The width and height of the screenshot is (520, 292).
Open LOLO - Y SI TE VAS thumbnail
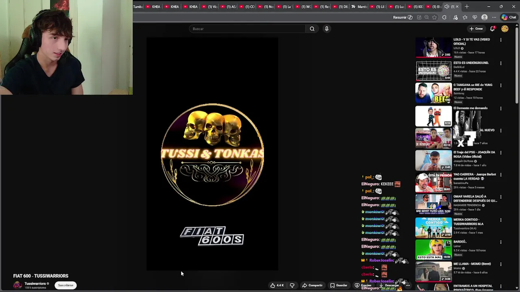pyautogui.click(x=433, y=48)
